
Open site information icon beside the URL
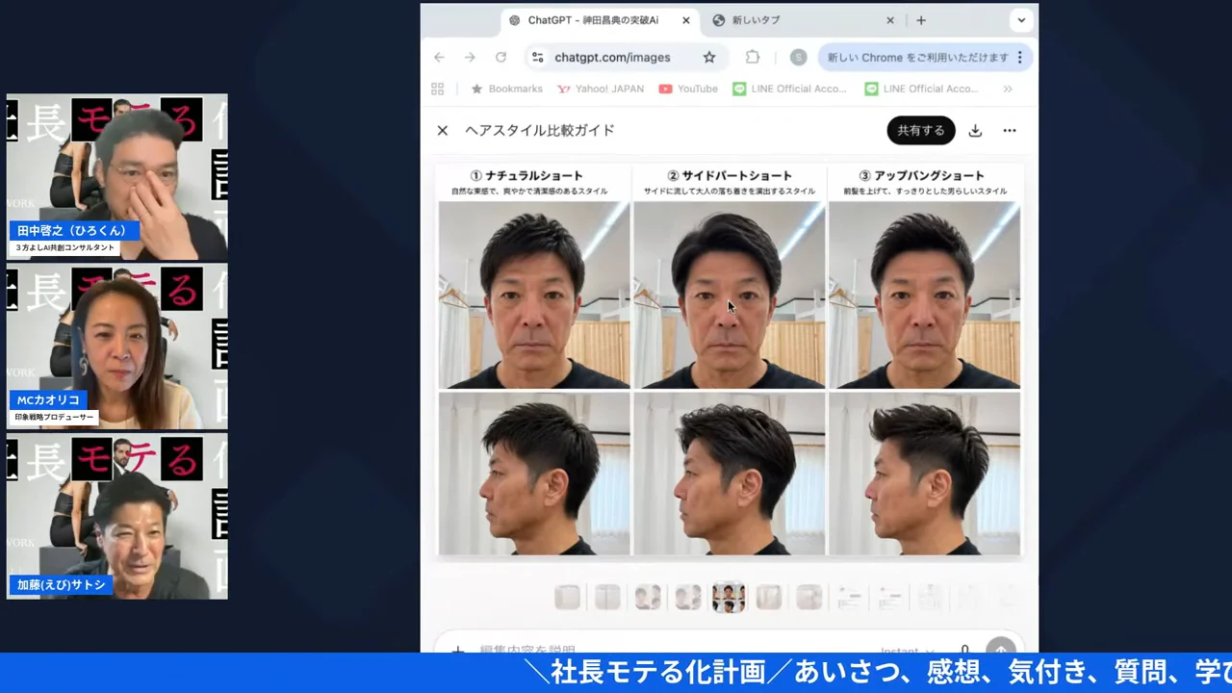(538, 58)
